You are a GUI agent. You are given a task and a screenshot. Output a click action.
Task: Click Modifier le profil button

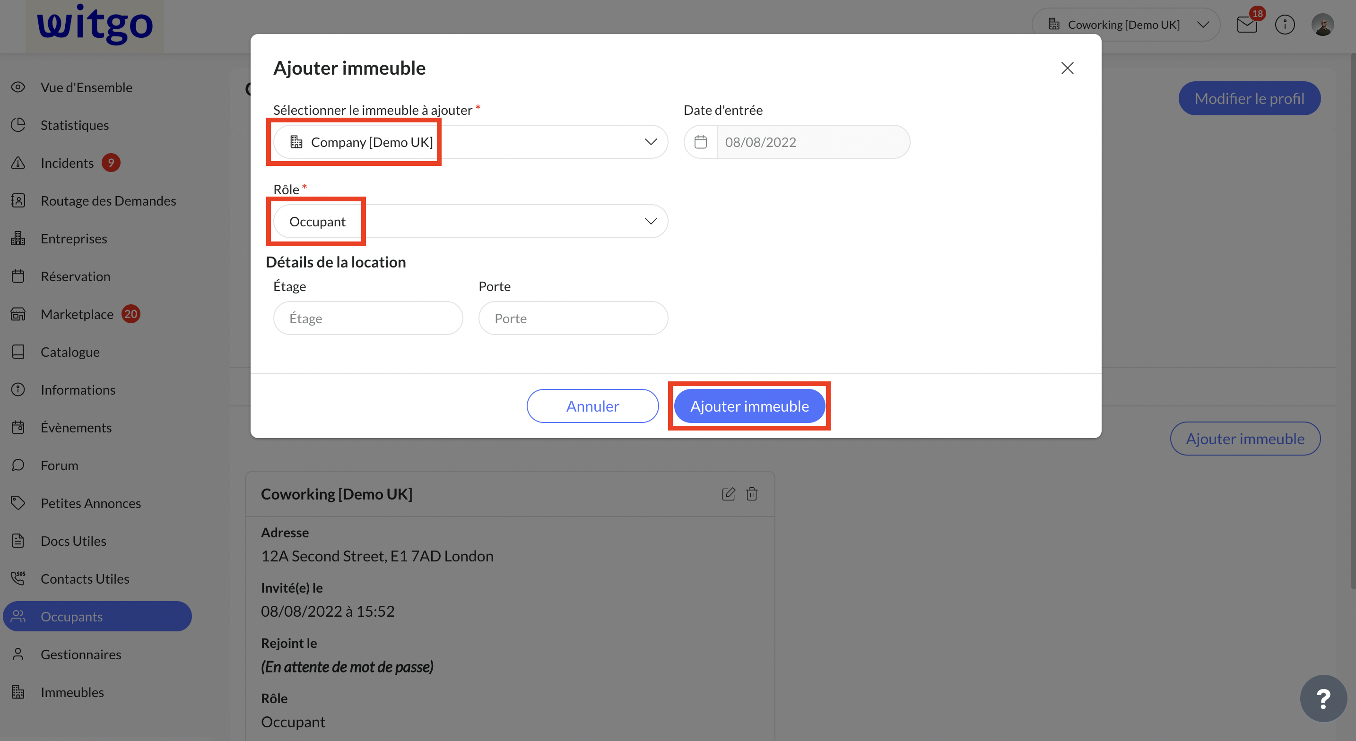pyautogui.click(x=1250, y=98)
